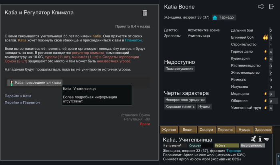Follow the Перейти к Katia link
280x165 pixels.
[18, 96]
